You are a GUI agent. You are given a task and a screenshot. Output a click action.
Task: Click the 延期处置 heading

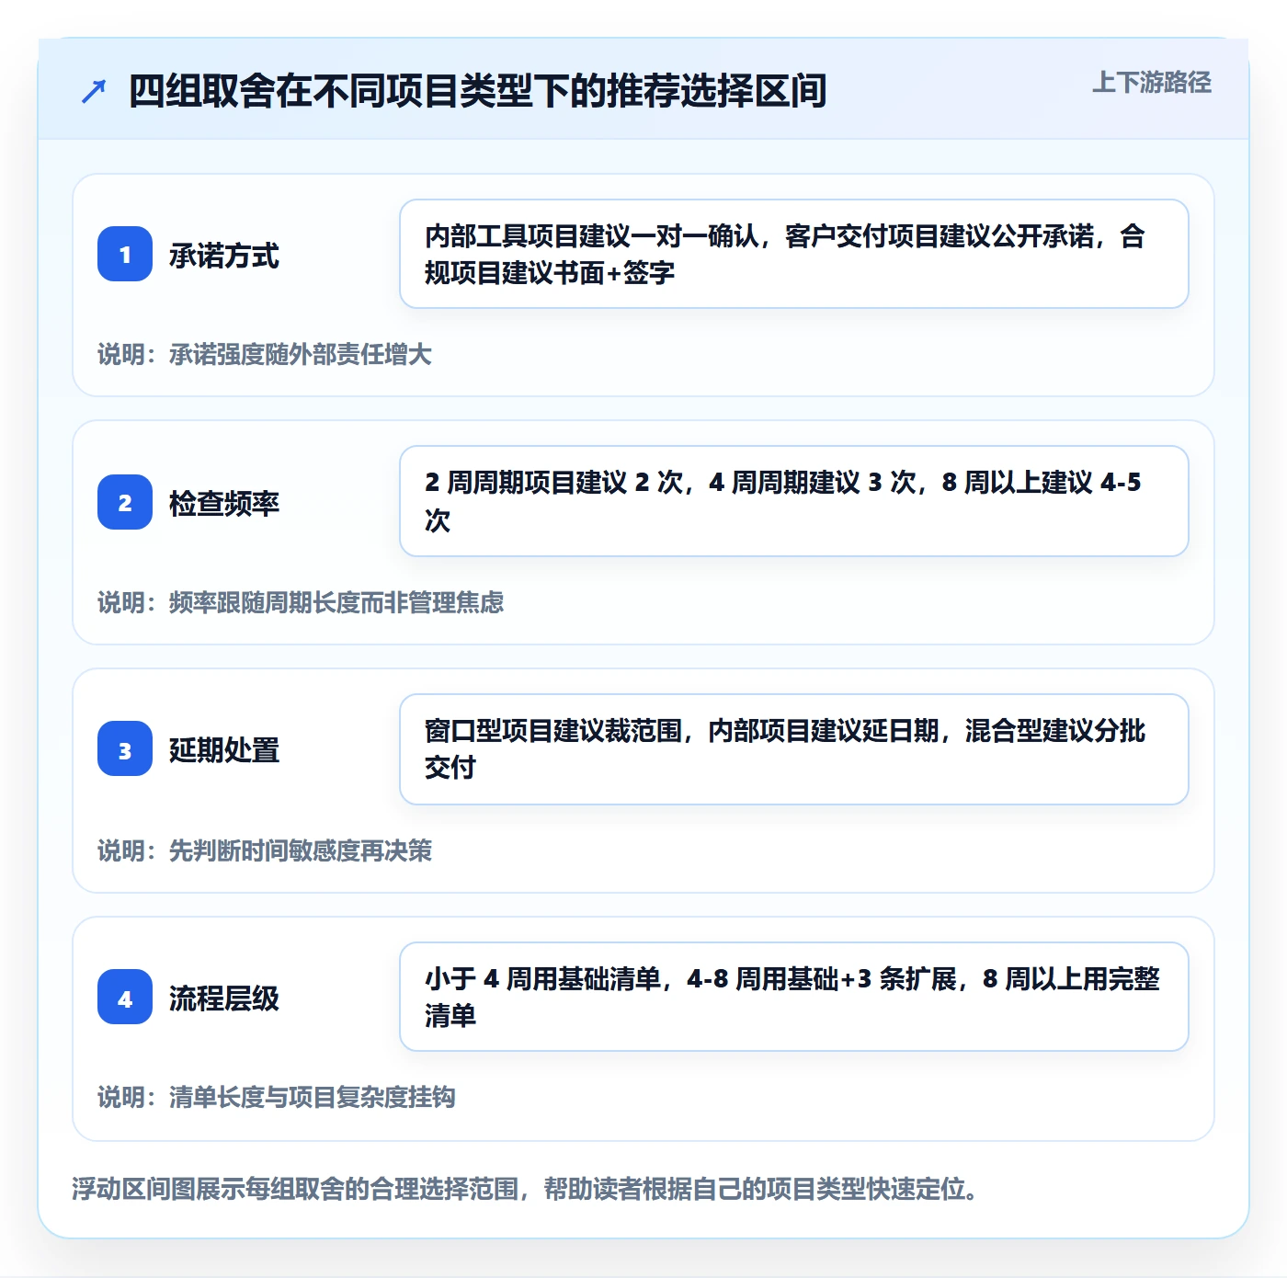coord(224,750)
